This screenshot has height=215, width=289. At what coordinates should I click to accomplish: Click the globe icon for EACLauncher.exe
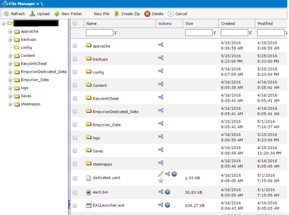click(x=167, y=205)
